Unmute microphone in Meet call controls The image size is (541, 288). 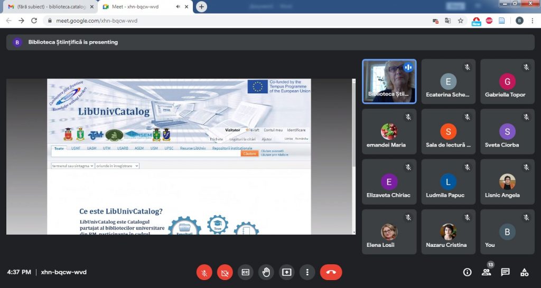point(204,272)
